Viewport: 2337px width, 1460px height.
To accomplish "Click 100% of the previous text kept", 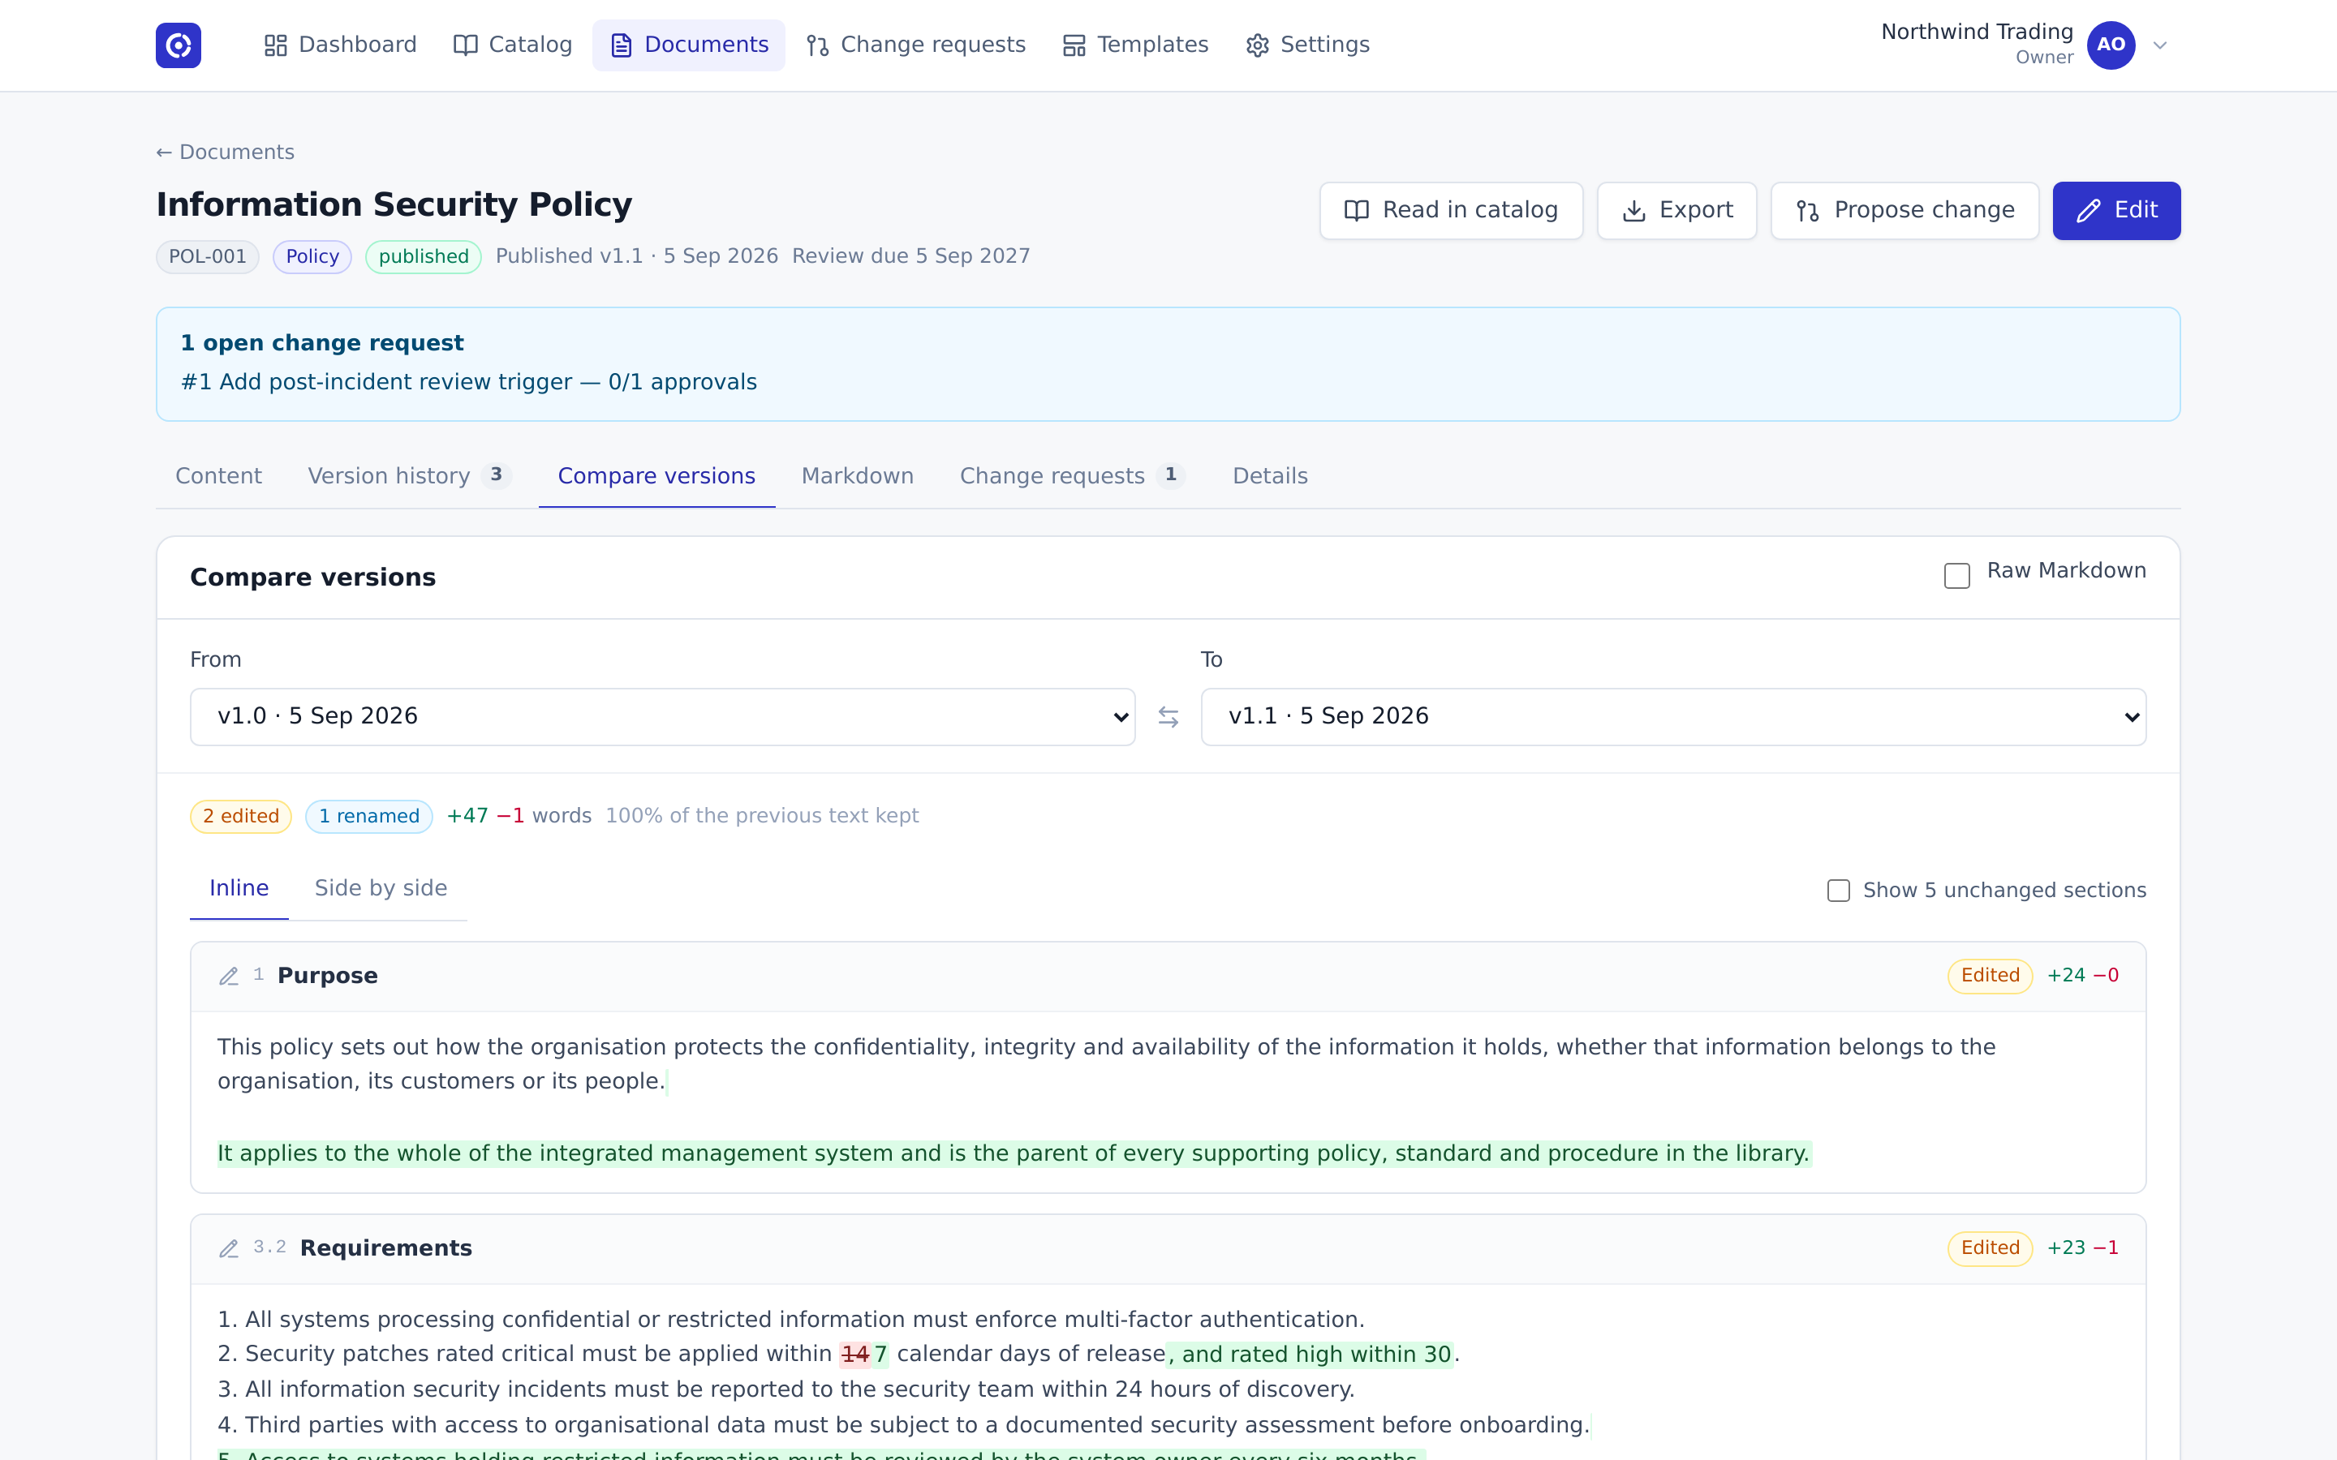I will (762, 817).
